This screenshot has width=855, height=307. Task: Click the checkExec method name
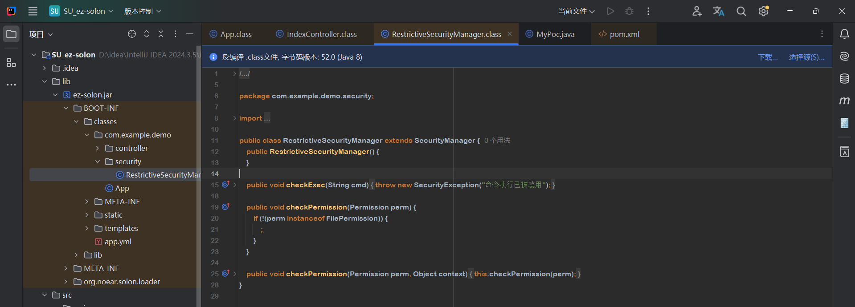(x=306, y=185)
